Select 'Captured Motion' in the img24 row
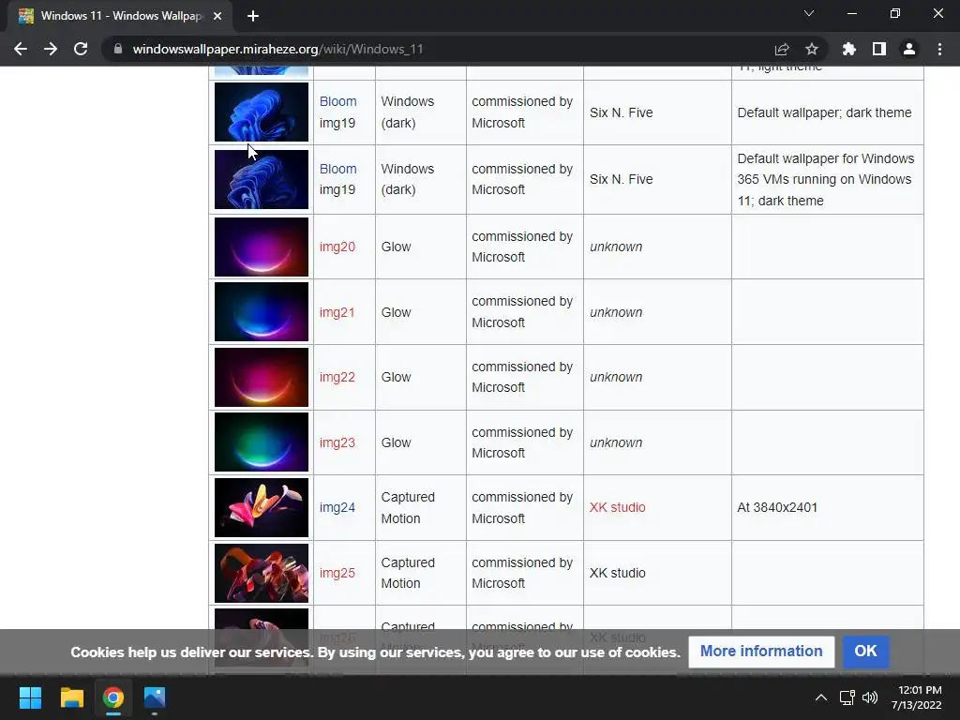Image resolution: width=960 pixels, height=720 pixels. (408, 507)
